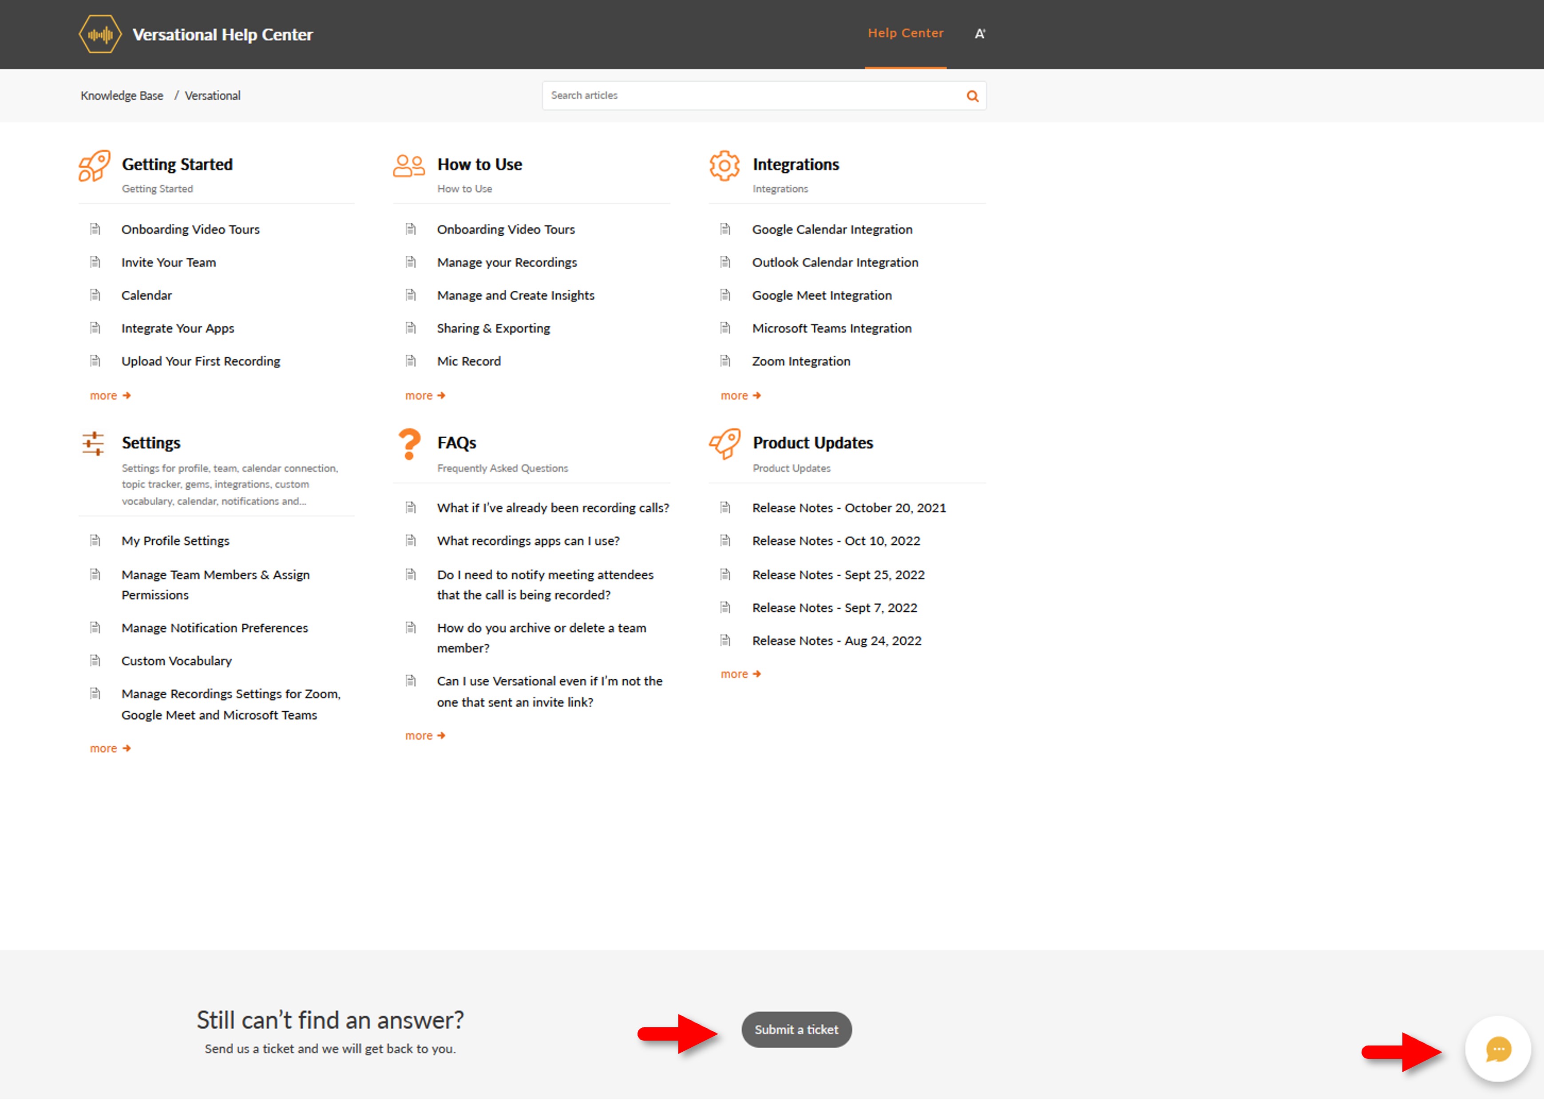Image resolution: width=1544 pixels, height=1105 pixels.
Task: Click the orange search magnifier icon
Action: coord(972,96)
